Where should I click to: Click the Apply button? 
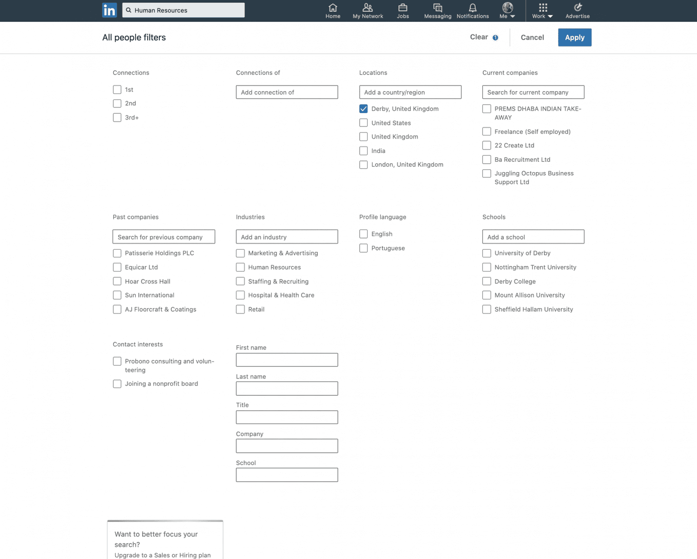[x=575, y=38]
